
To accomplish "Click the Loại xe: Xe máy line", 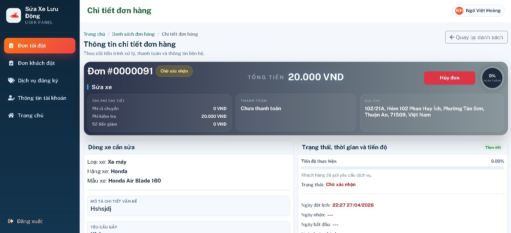I will [x=107, y=162].
